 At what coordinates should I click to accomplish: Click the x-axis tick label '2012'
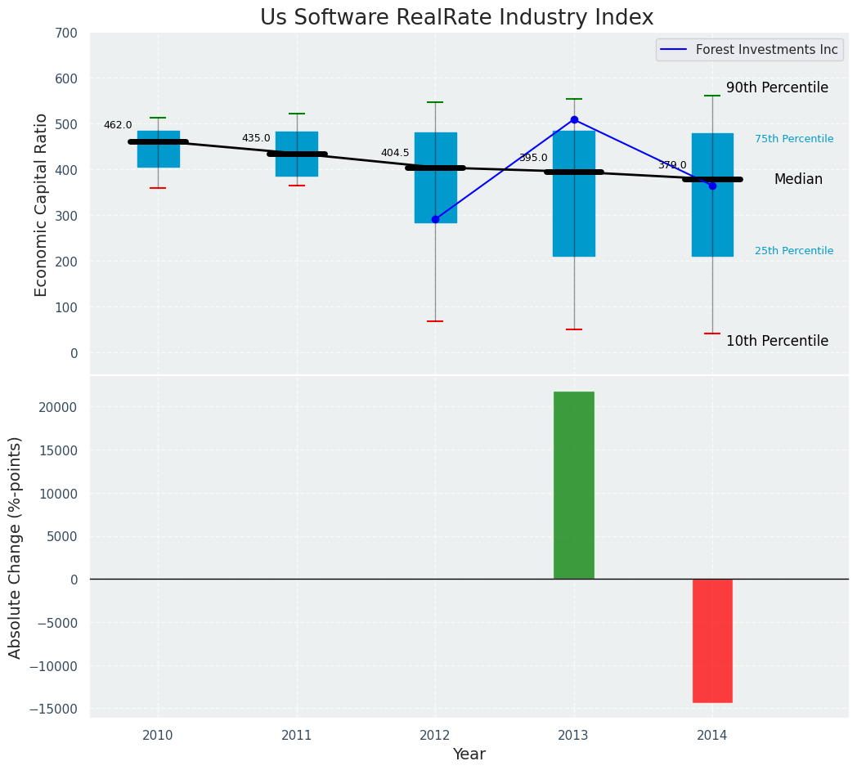(x=434, y=735)
